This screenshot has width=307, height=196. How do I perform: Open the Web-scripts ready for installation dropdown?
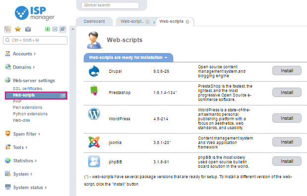(128, 57)
